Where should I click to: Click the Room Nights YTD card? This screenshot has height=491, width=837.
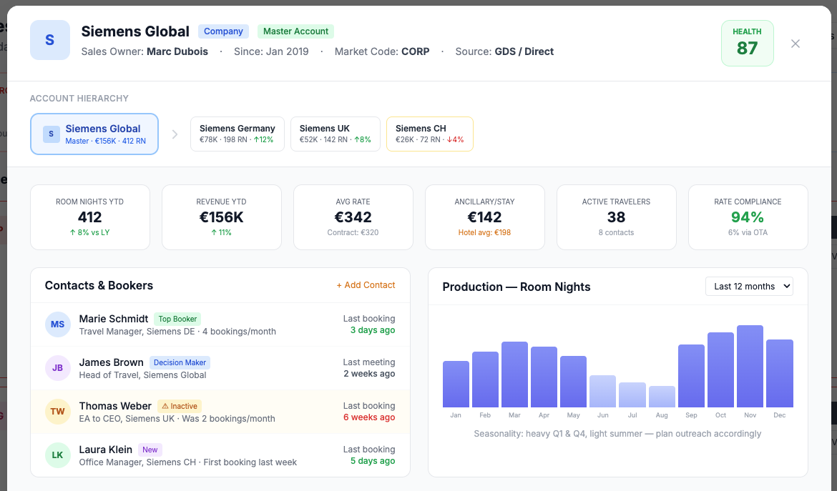pos(89,217)
